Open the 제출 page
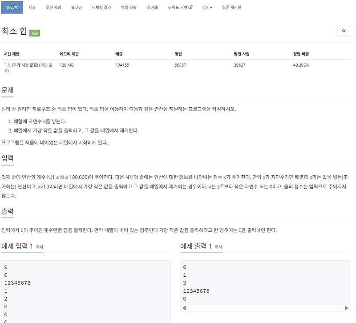 pos(32,7)
